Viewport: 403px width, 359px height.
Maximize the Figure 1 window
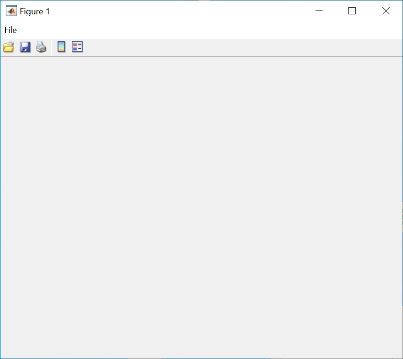(352, 11)
